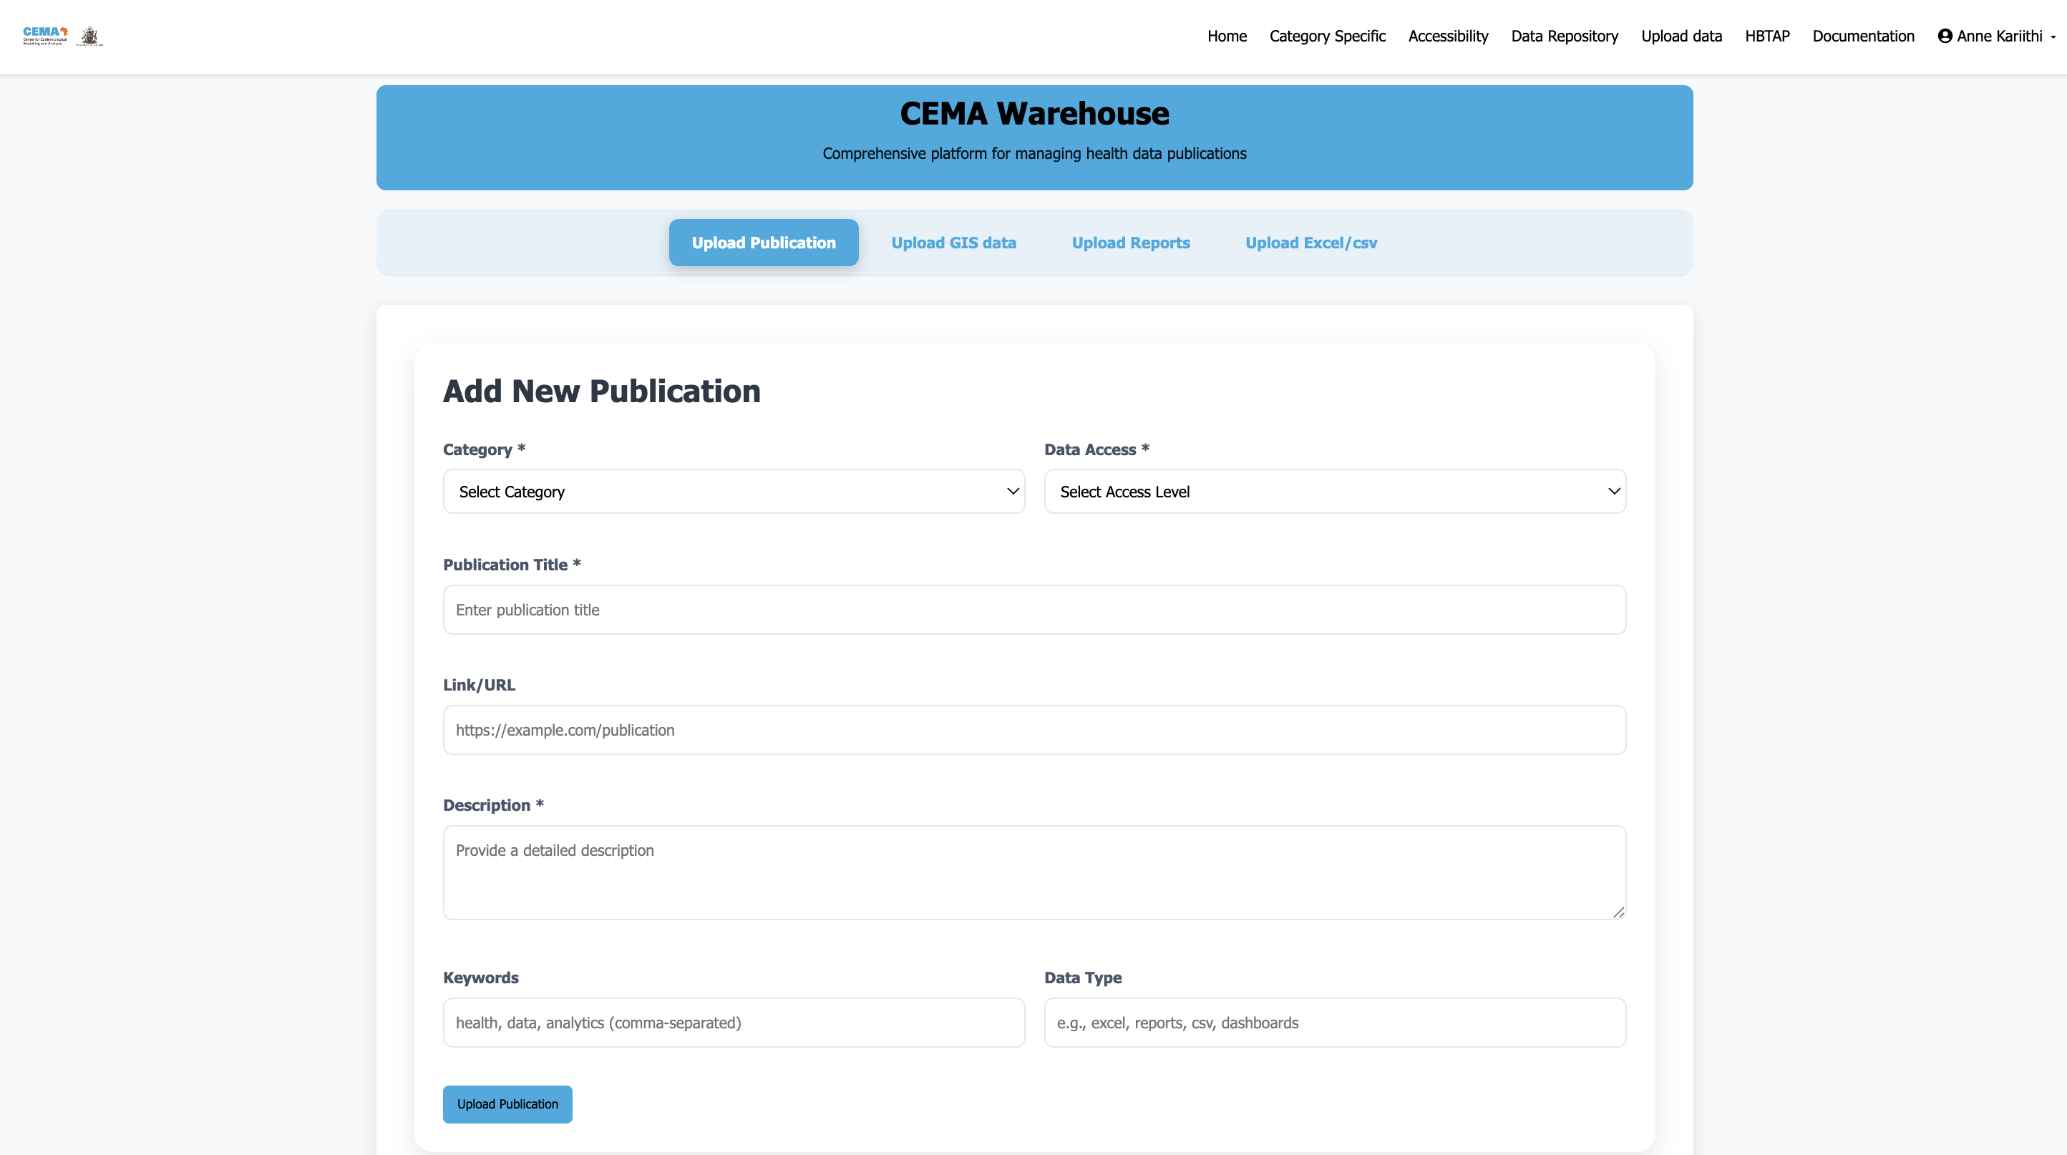Open the Accessibility page
The height and width of the screenshot is (1155, 2067).
pyautogui.click(x=1447, y=36)
